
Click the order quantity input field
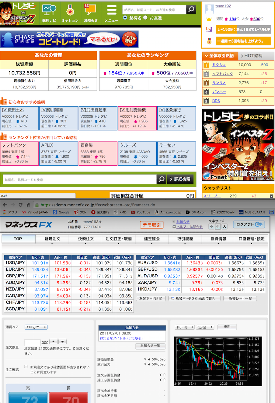click(x=32, y=342)
